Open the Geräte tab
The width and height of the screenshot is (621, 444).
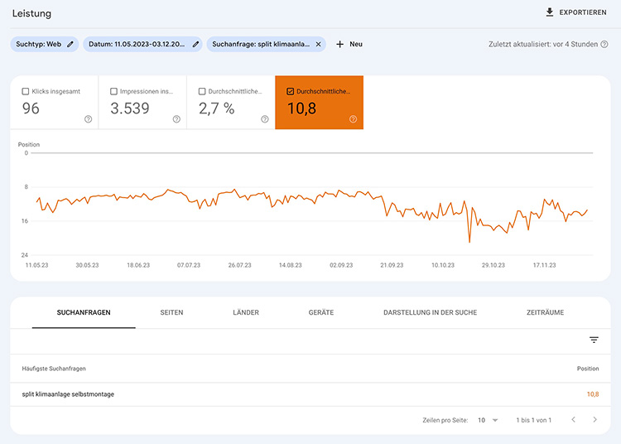click(x=320, y=312)
